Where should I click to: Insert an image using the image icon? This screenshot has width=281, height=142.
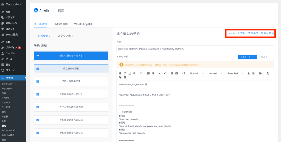pyautogui.click(x=125, y=77)
